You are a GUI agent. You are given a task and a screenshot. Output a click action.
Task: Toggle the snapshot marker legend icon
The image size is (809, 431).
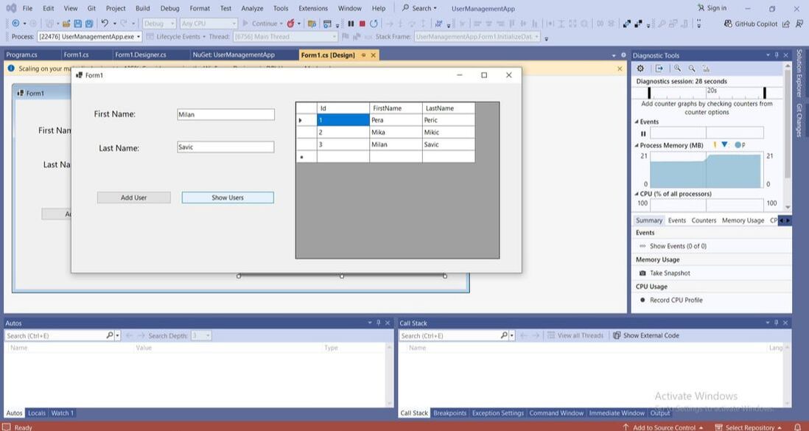[x=724, y=144]
